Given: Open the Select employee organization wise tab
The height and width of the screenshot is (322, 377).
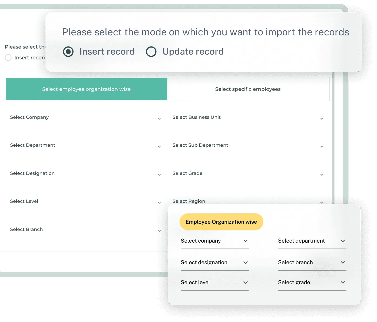Looking at the screenshot, I should tap(86, 89).
